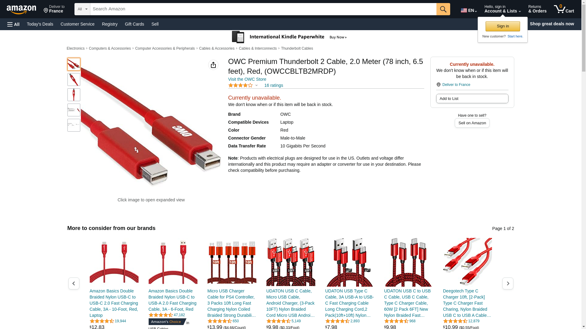Open the shopping cart icon
This screenshot has width=586, height=329.
564,9
